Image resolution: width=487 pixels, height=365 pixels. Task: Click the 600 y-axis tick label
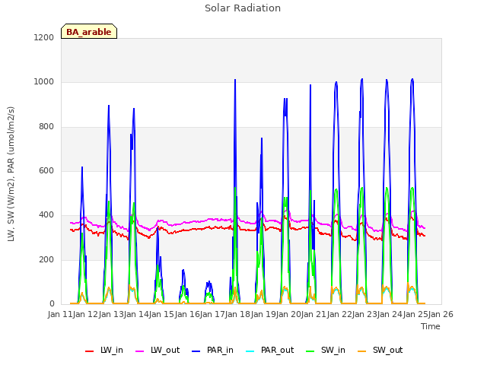[46, 170]
